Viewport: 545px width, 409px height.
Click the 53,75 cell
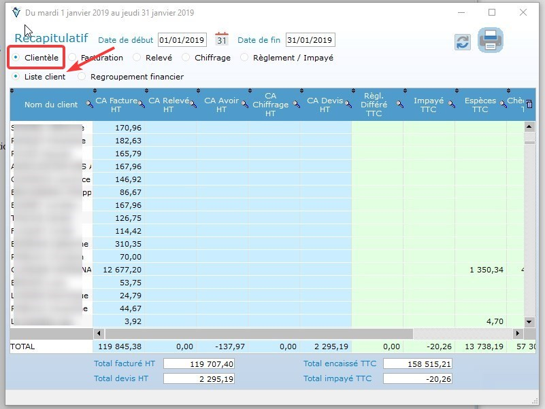click(x=119, y=283)
